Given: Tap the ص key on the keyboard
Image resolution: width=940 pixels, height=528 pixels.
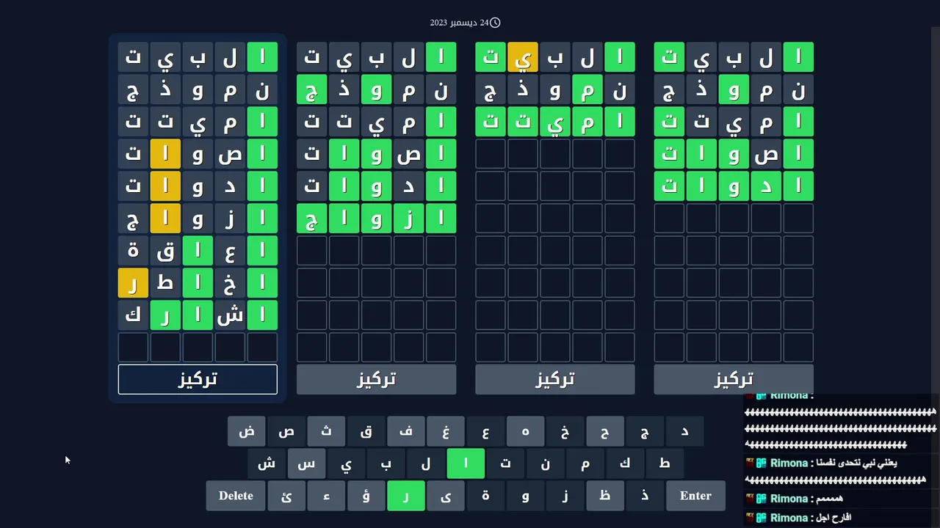Looking at the screenshot, I should (x=286, y=431).
